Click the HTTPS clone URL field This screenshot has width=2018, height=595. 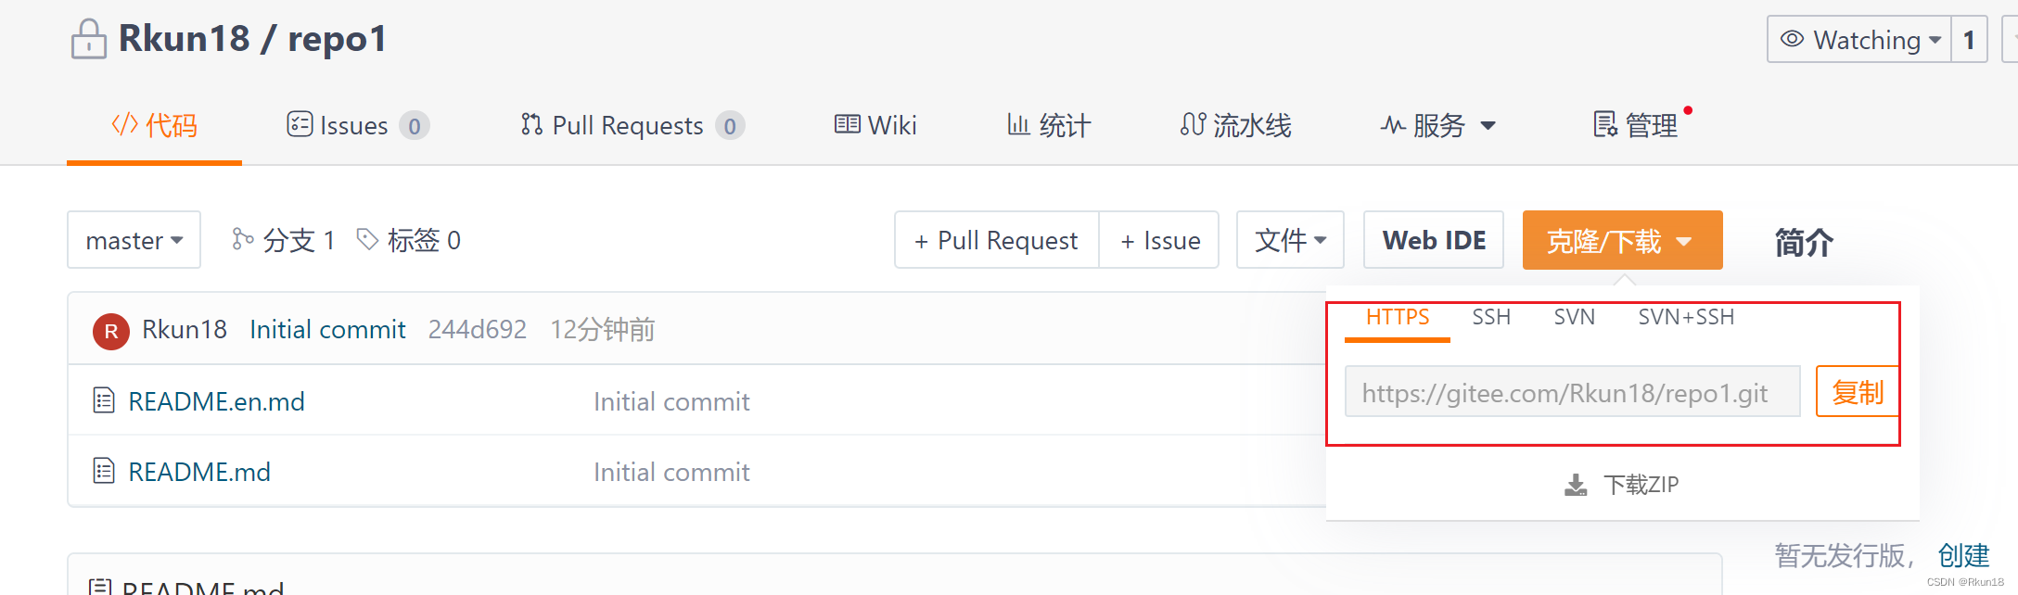pyautogui.click(x=1572, y=393)
